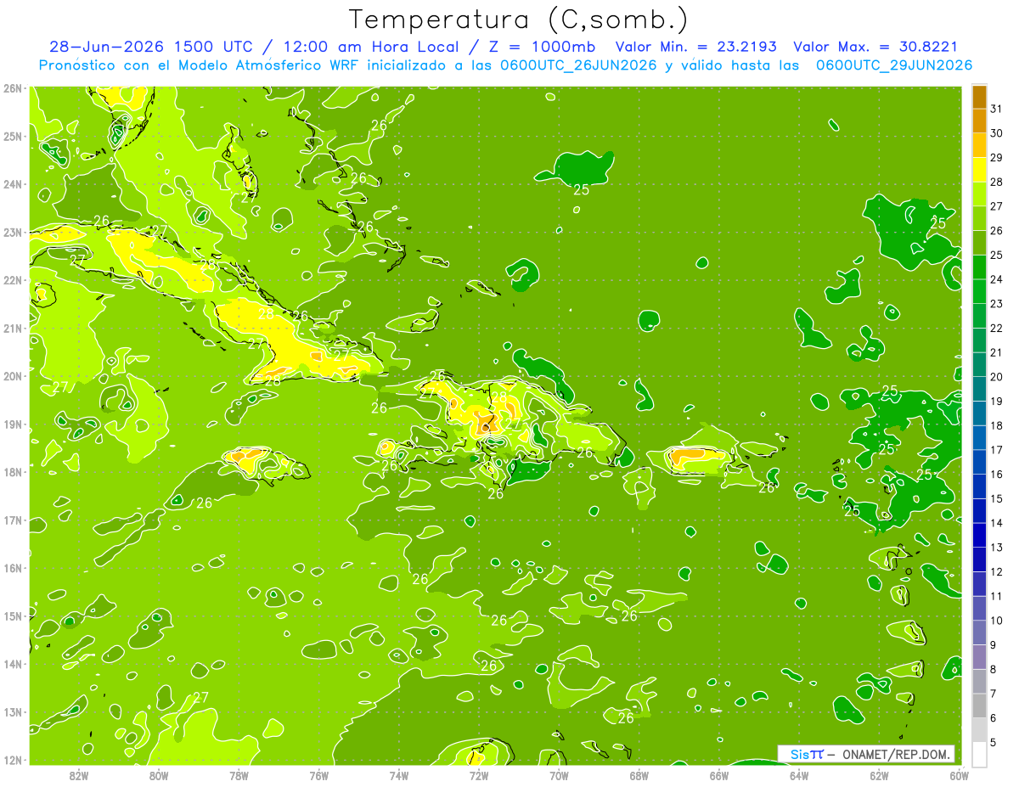The height and width of the screenshot is (787, 1019).
Task: Click the legend value "31"
Action: [x=997, y=109]
